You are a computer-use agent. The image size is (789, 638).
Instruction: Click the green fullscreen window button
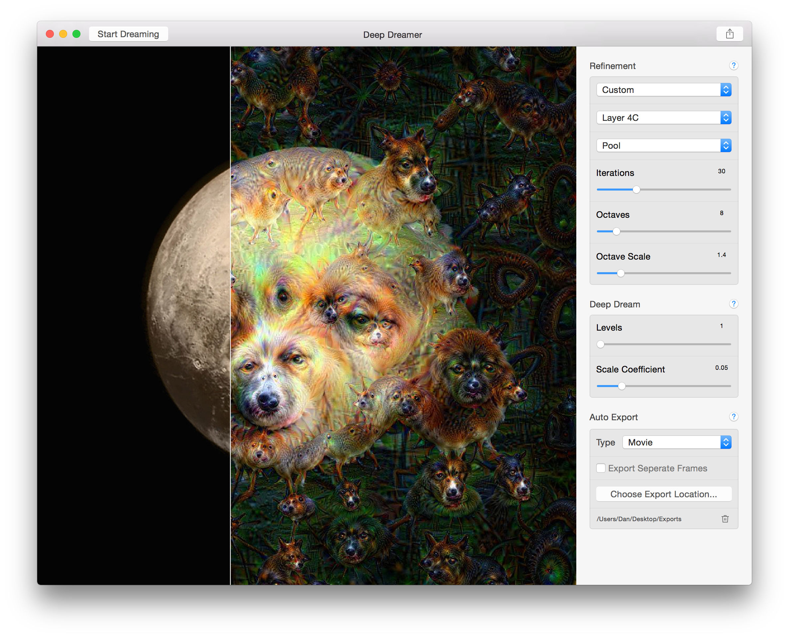(x=76, y=34)
